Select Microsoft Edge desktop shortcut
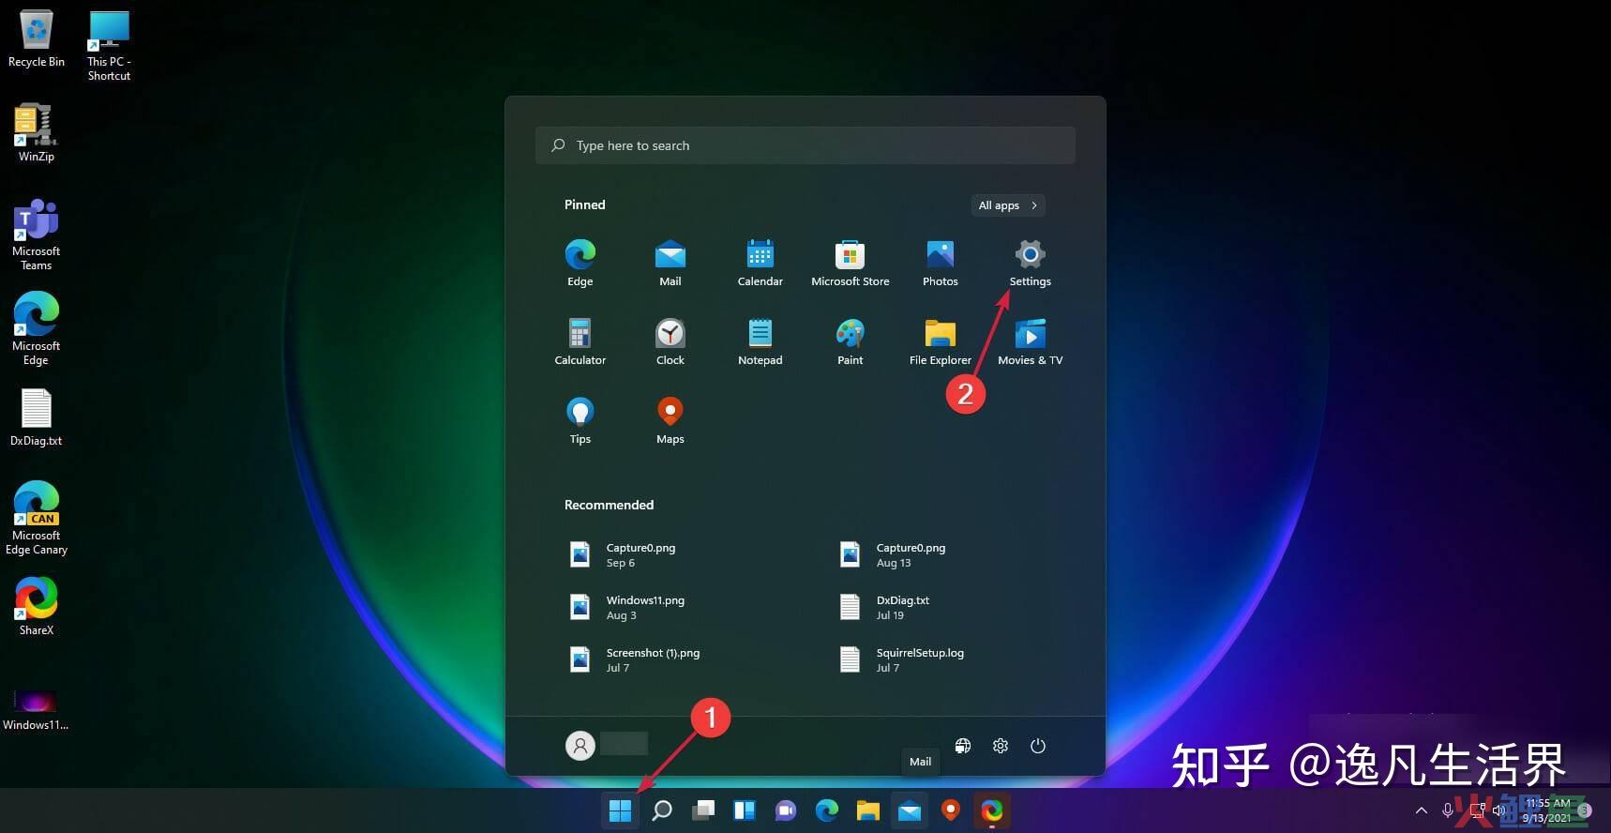Viewport: 1611px width, 833px height. (36, 328)
